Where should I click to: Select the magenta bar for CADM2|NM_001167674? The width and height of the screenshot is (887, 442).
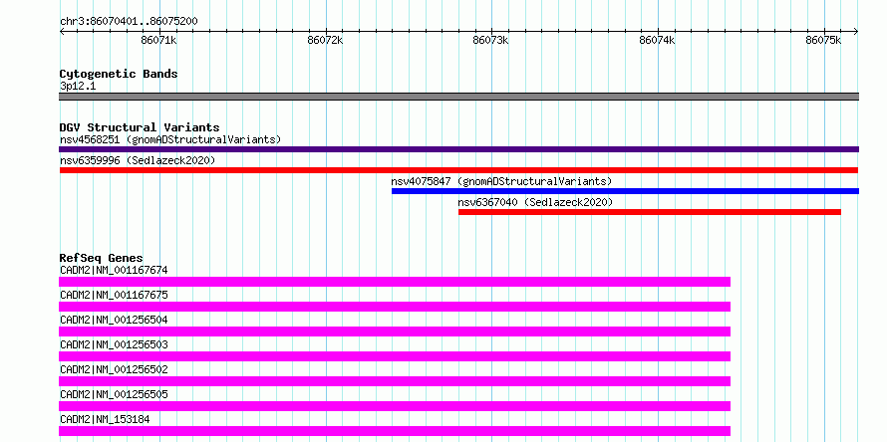tap(395, 282)
